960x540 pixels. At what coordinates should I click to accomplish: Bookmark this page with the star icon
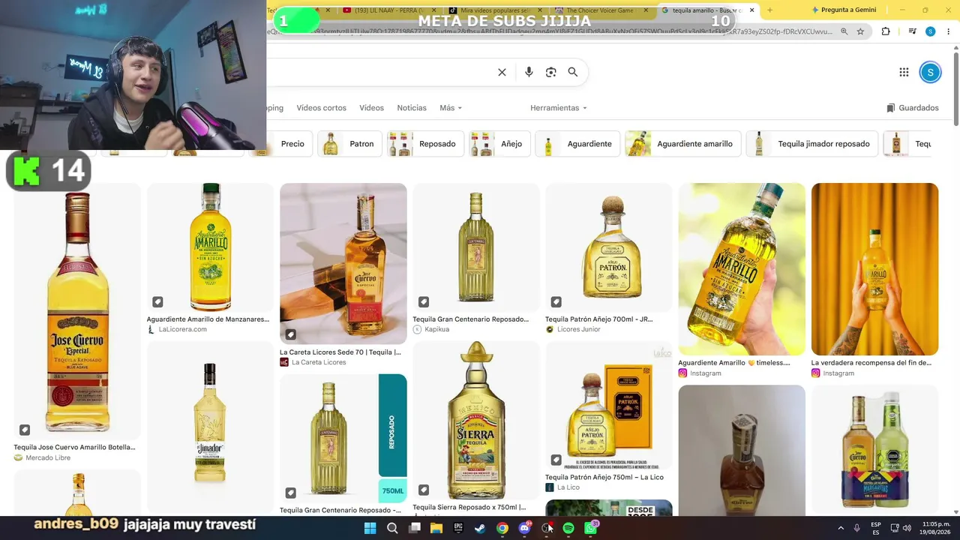pos(860,31)
